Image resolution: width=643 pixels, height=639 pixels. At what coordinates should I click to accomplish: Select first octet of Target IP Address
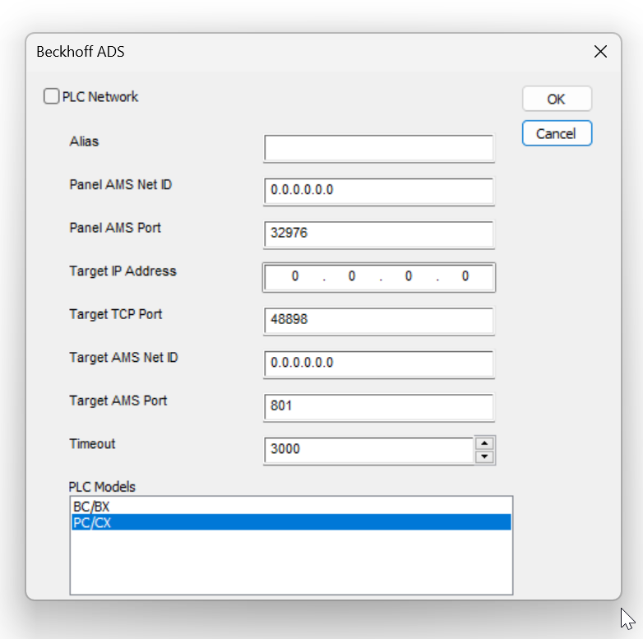pos(295,276)
